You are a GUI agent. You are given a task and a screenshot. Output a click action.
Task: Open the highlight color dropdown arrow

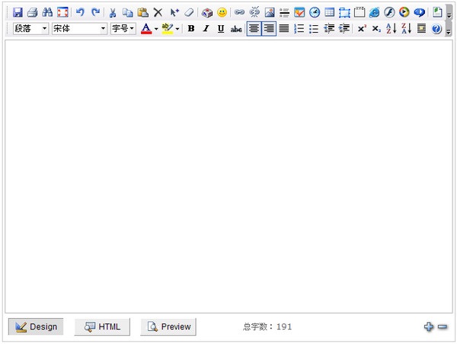[177, 29]
